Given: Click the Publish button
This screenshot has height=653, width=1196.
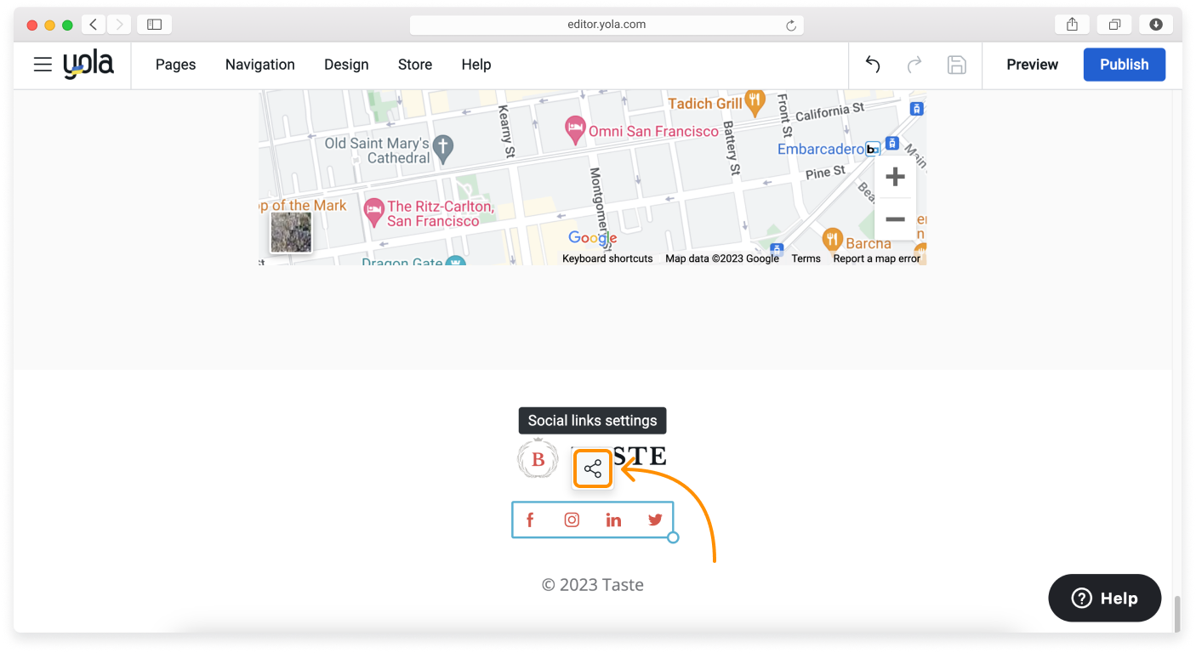Looking at the screenshot, I should click(x=1124, y=65).
